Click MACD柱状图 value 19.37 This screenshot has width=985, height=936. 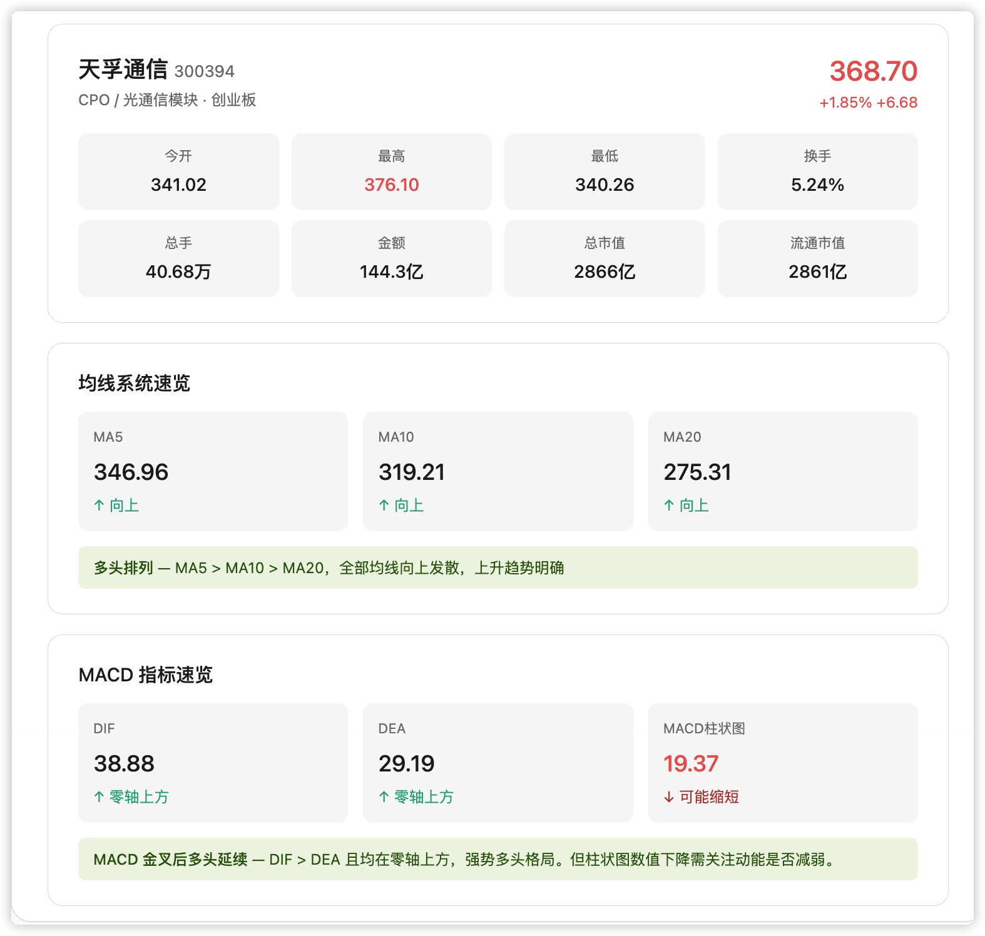tap(691, 763)
